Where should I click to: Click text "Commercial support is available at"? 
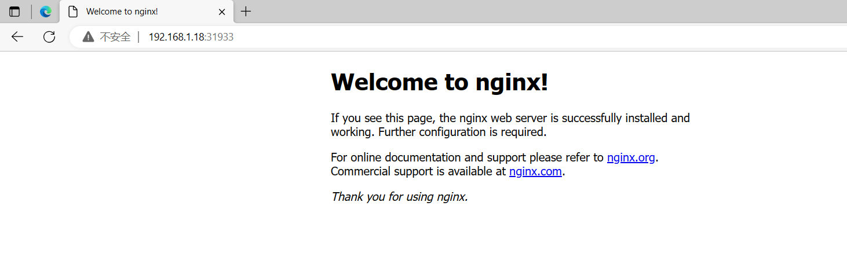(418, 171)
